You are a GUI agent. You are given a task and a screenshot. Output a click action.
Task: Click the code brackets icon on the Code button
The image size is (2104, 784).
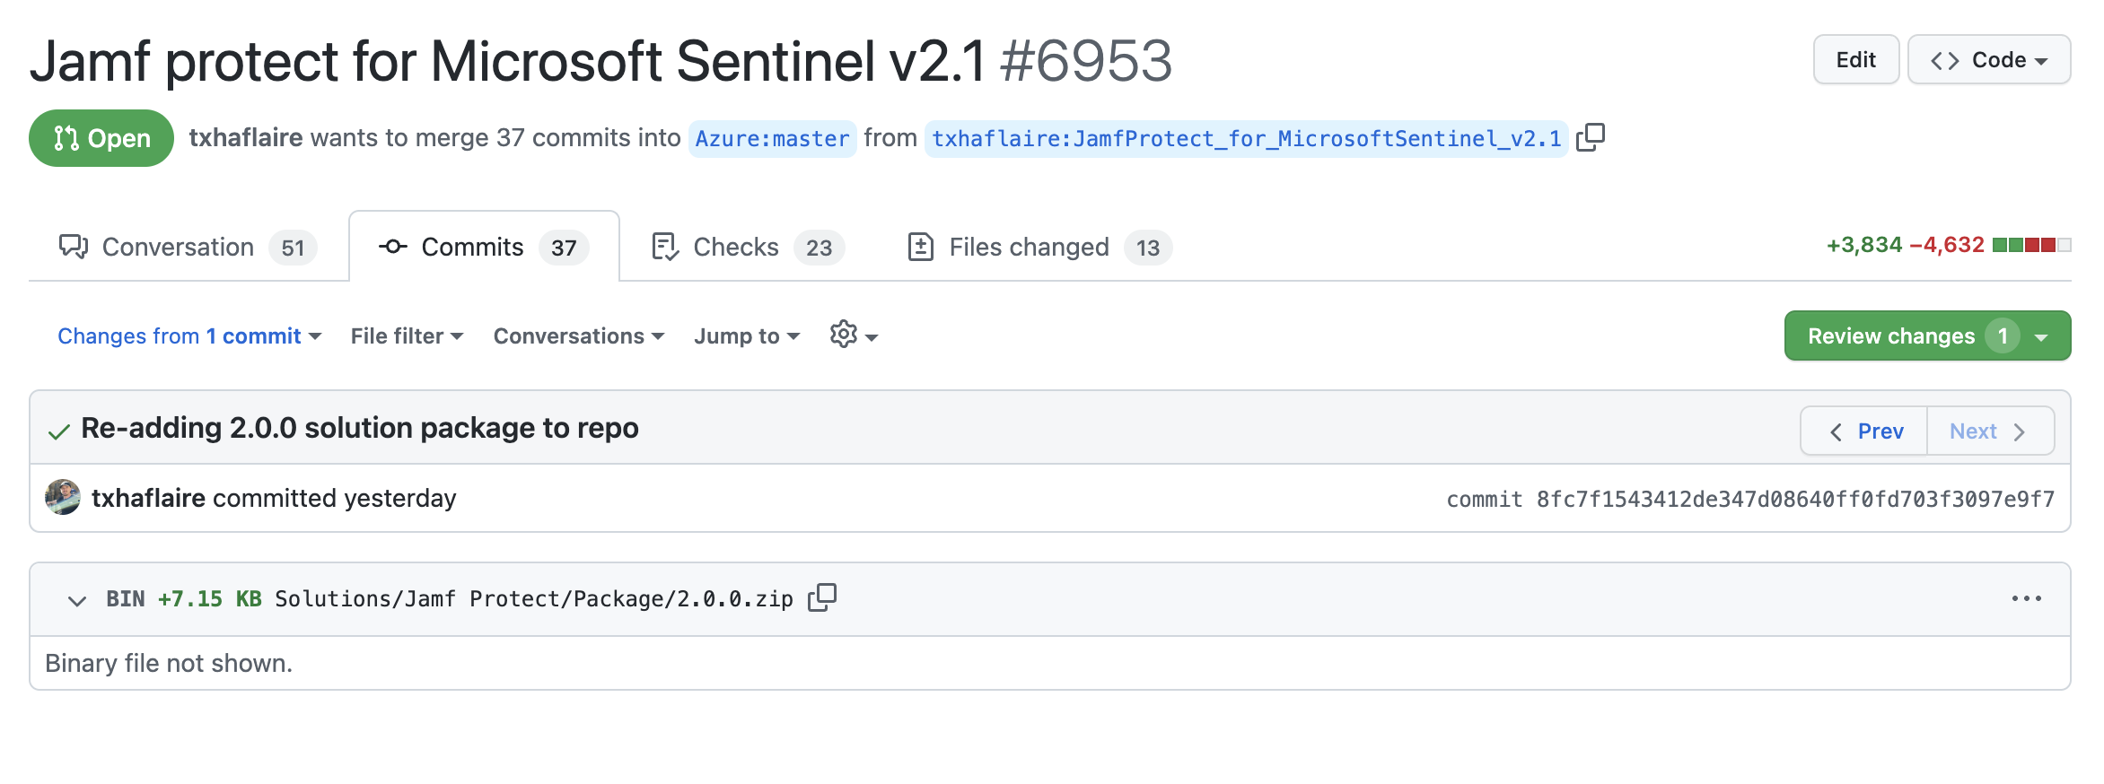point(1944,60)
